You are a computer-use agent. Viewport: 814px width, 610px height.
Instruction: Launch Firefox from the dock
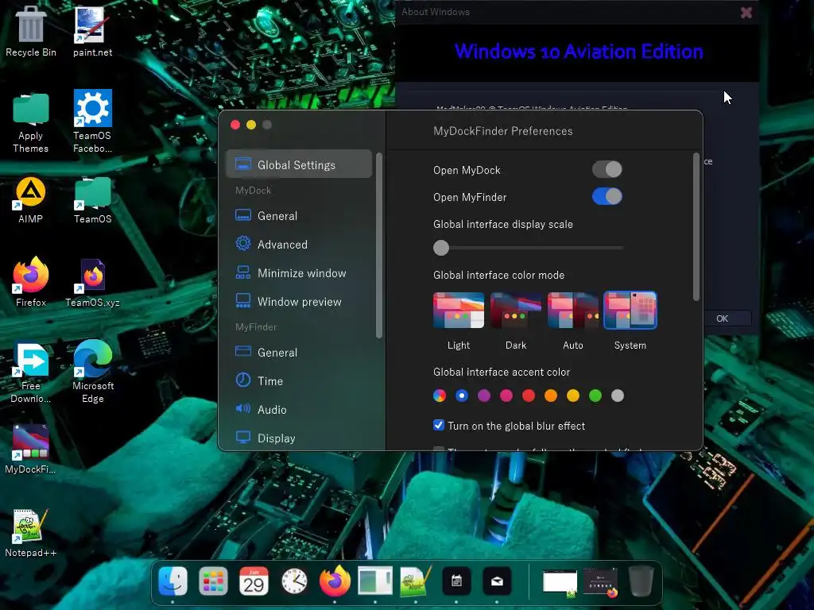coord(335,581)
